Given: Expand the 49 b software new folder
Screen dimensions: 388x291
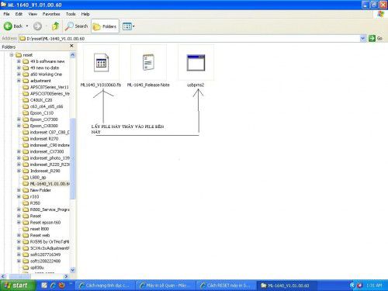Looking at the screenshot, I should pyautogui.click(x=19, y=61).
